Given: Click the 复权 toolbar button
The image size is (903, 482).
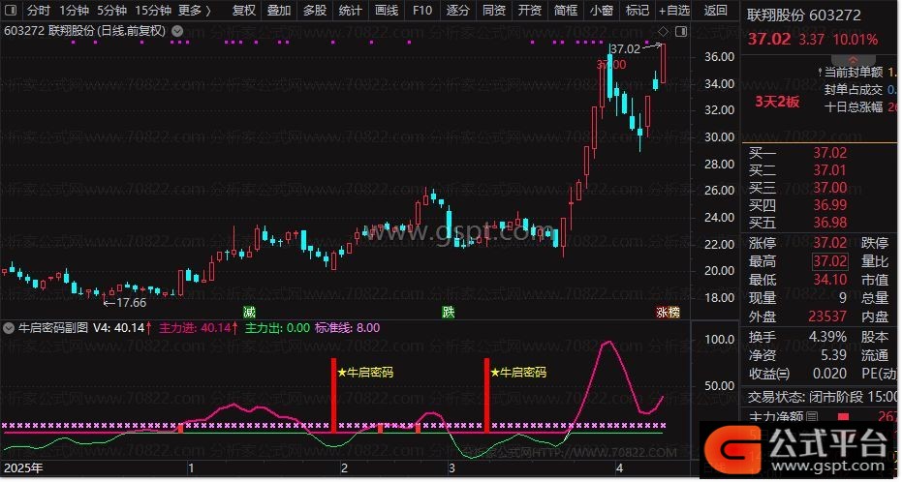Looking at the screenshot, I should [245, 11].
